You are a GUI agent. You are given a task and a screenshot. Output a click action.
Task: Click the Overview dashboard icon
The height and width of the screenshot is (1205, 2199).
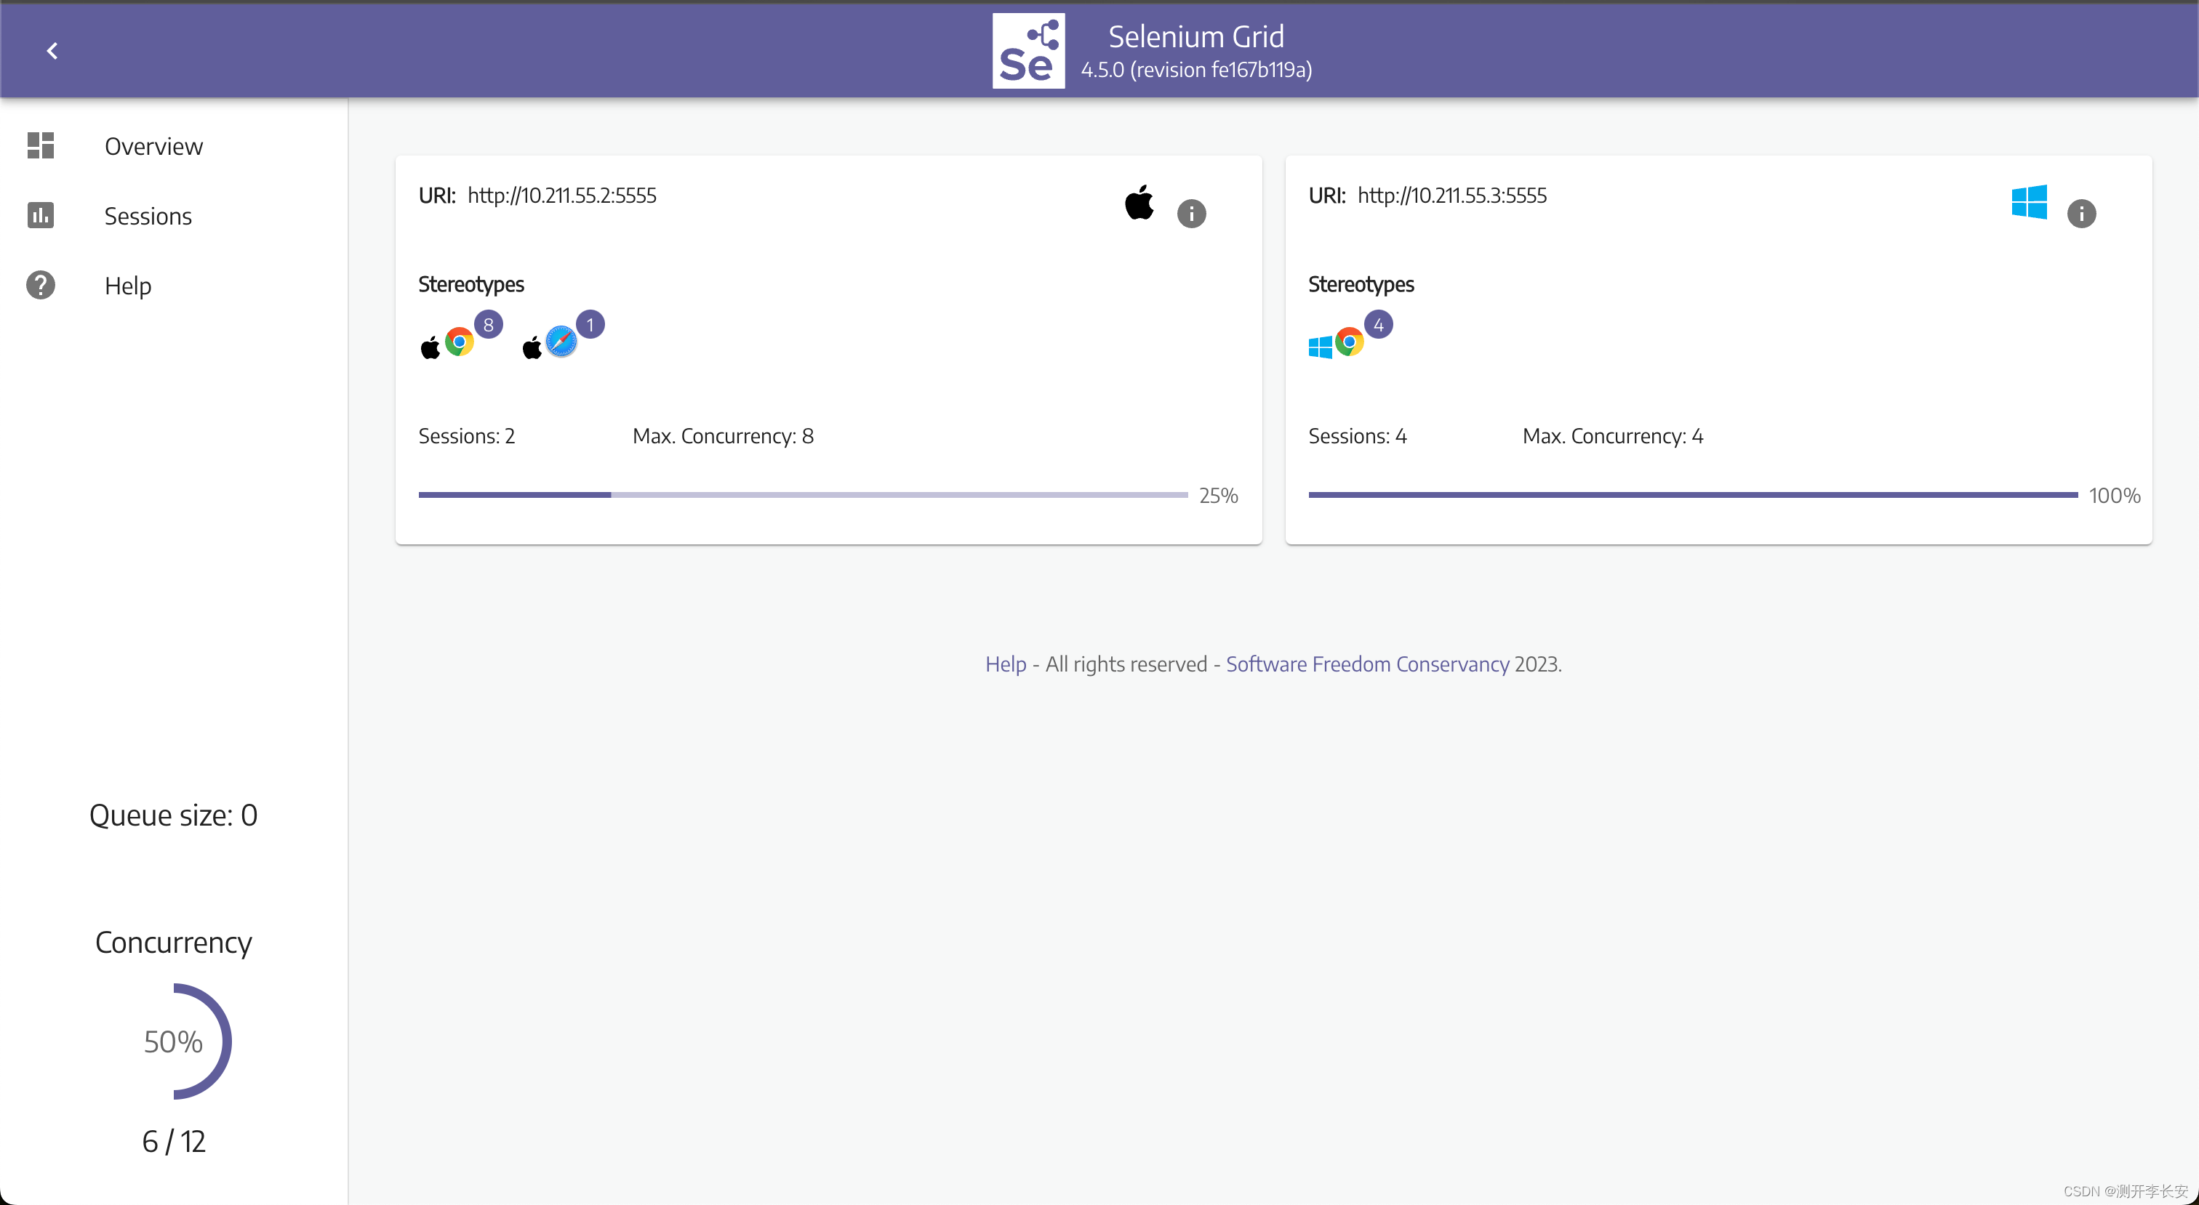pos(40,146)
